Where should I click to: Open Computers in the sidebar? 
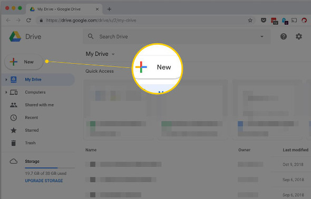point(35,92)
